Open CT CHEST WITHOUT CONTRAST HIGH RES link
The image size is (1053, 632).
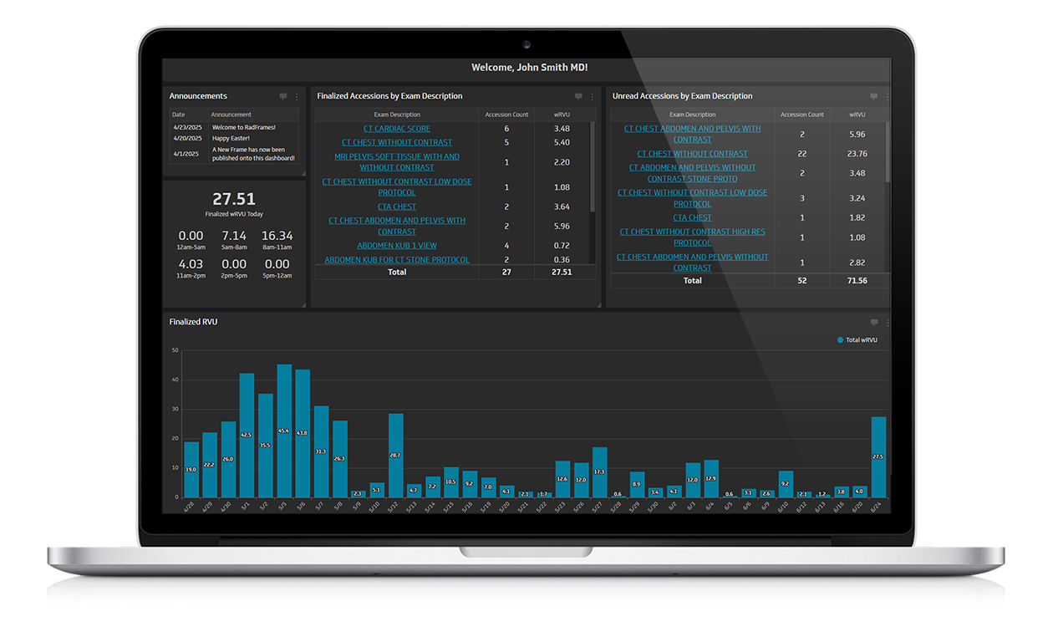click(x=692, y=237)
